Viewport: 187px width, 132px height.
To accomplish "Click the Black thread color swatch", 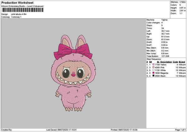I will pyautogui.click(x=154, y=76).
